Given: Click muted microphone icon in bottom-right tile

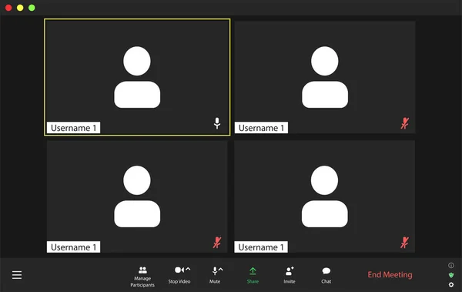Looking at the screenshot, I should click(404, 243).
